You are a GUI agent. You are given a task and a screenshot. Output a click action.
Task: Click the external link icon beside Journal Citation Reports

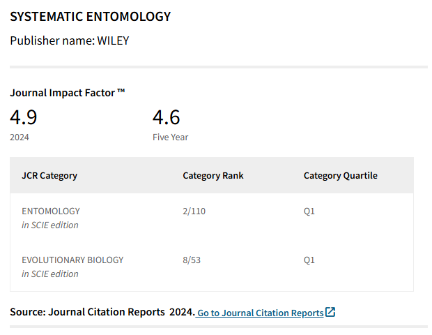(330, 312)
